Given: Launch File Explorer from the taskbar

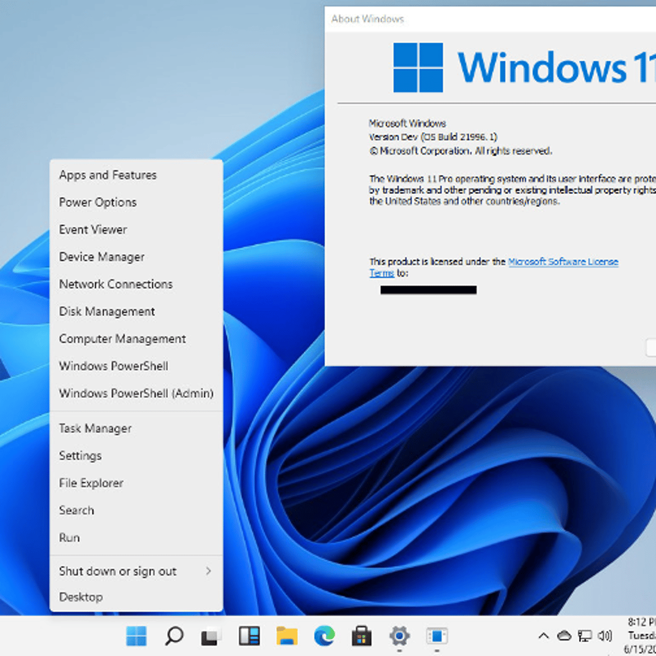Looking at the screenshot, I should click(x=287, y=636).
